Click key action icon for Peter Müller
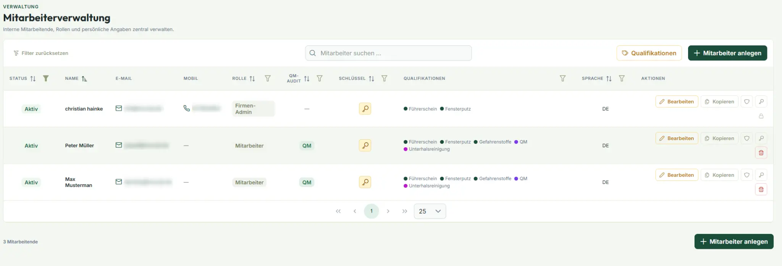Image resolution: width=782 pixels, height=266 pixels. 761,138
